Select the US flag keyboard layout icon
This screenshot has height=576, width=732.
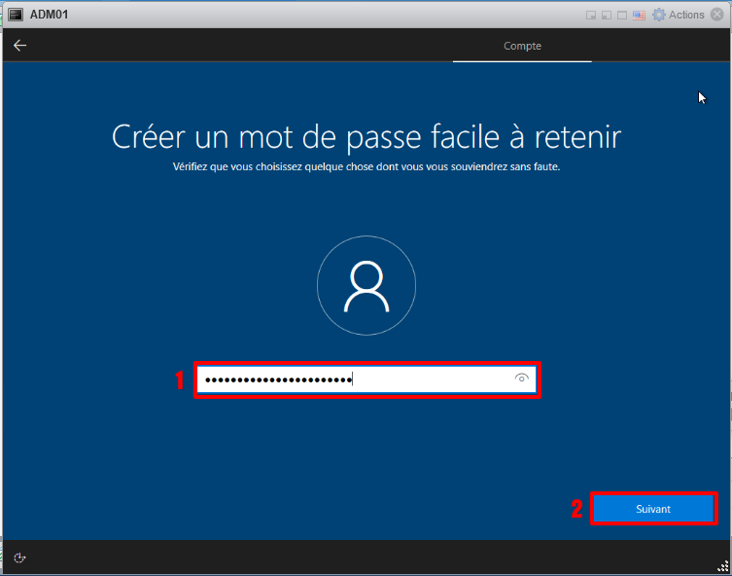[x=639, y=15]
